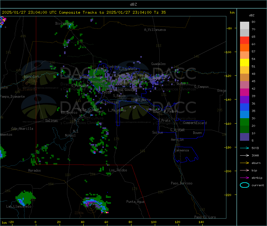Click the Lag.Llancanelo map label
The width and height of the screenshot is (267, 226).
pos(19,206)
